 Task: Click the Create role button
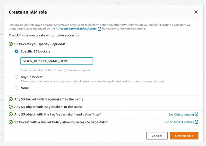(184, 136)
